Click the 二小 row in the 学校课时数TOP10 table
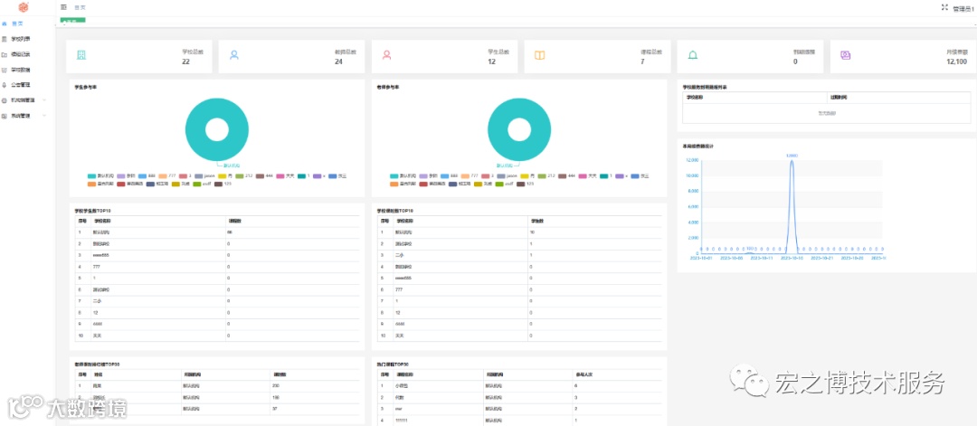Image resolution: width=977 pixels, height=426 pixels. coord(519,255)
